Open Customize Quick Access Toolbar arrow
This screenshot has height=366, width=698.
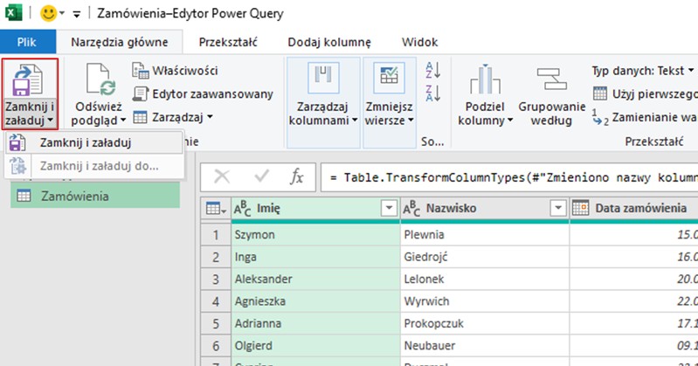77,14
